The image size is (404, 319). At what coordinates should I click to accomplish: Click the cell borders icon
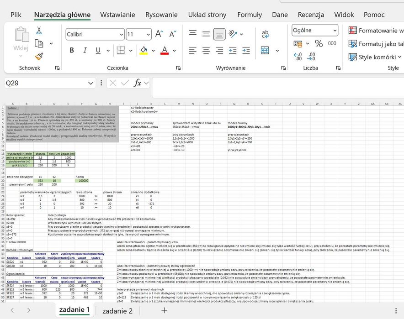point(121,50)
